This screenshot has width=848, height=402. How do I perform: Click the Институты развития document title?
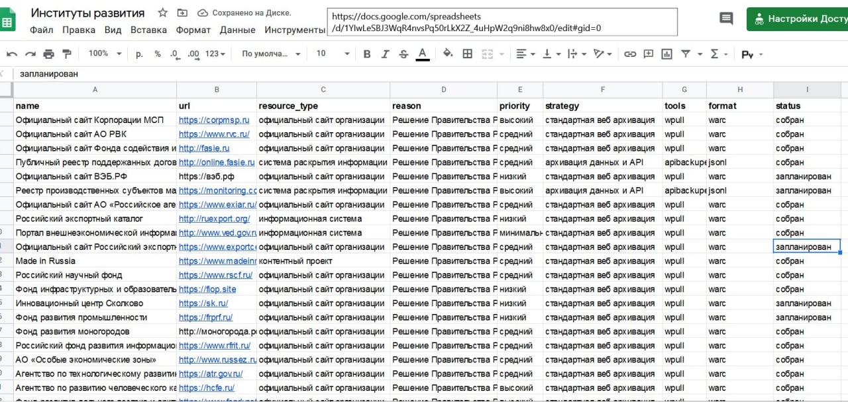[x=87, y=13]
